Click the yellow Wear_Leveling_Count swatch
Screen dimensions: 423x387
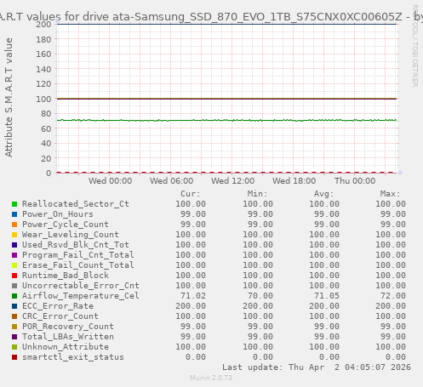[x=14, y=235]
